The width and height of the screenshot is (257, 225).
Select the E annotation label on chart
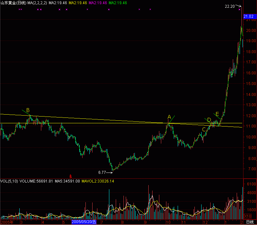click(217, 114)
